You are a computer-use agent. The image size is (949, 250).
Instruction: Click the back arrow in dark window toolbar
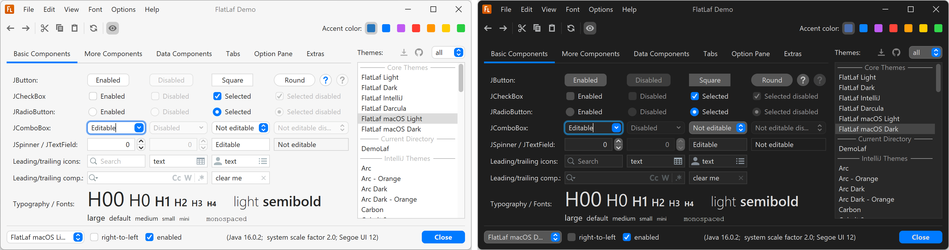point(488,28)
